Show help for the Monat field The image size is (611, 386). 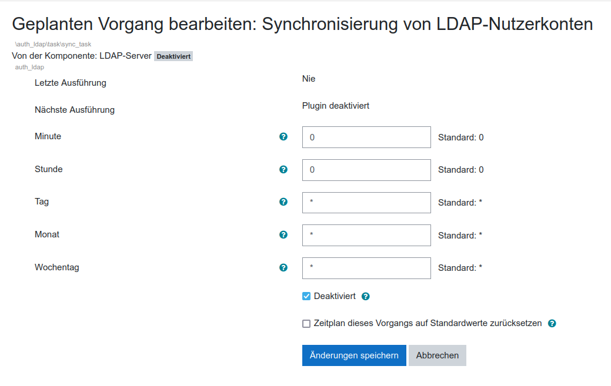(283, 234)
